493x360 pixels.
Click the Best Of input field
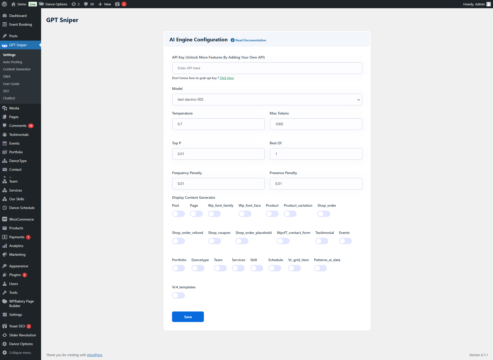[x=316, y=154]
